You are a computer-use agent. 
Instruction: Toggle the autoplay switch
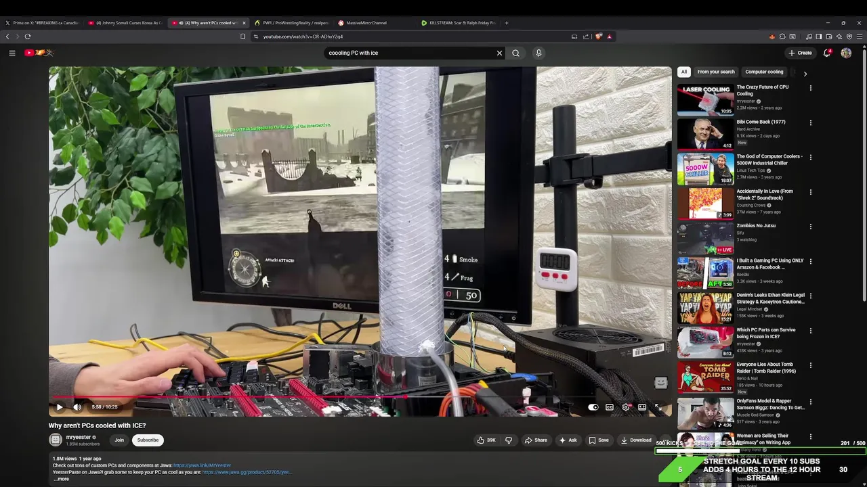point(593,407)
